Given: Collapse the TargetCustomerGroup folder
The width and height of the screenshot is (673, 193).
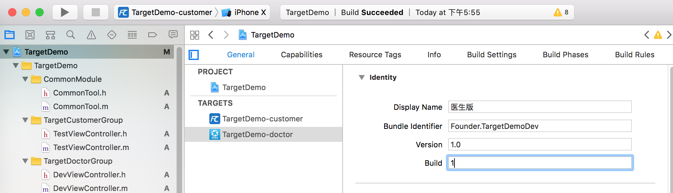Looking at the screenshot, I should pos(25,120).
